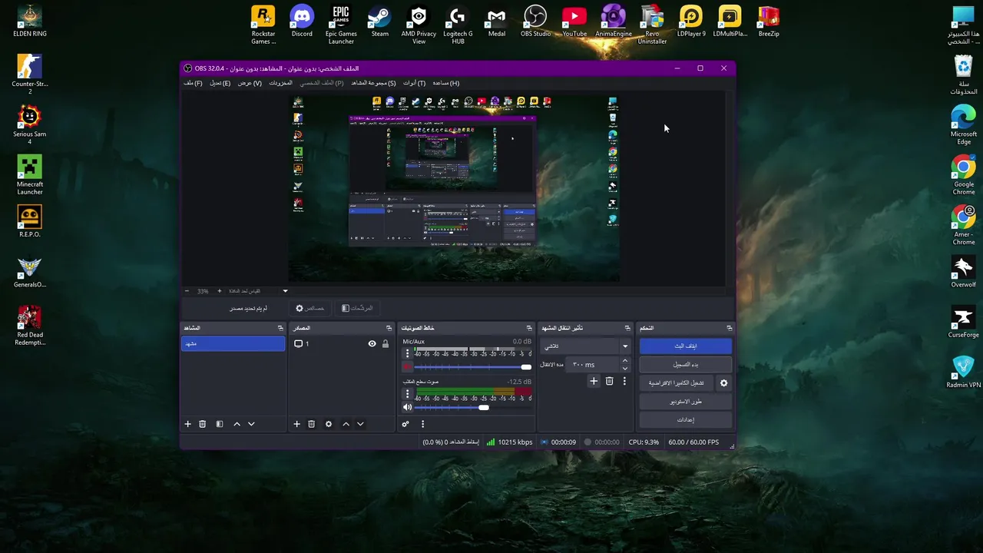Remove the selected source with the trash icon

pyautogui.click(x=312, y=424)
